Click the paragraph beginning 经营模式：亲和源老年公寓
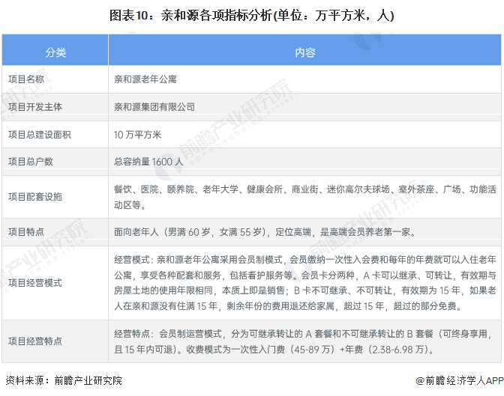 [305, 283]
